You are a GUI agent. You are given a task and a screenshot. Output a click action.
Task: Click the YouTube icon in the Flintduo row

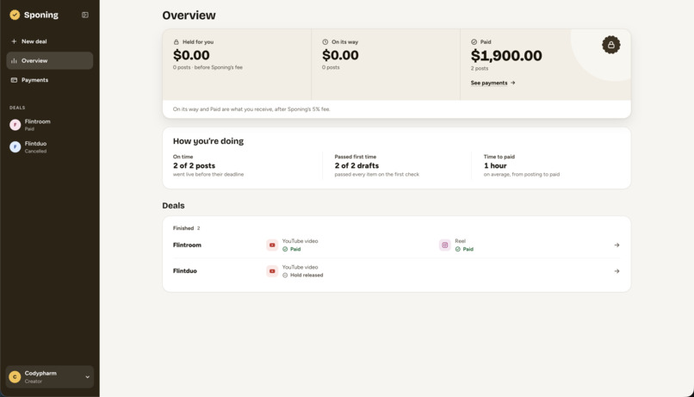(272, 271)
